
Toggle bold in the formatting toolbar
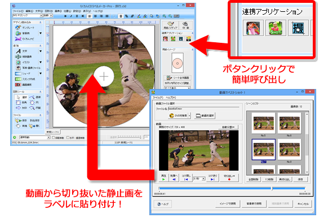[65, 16]
